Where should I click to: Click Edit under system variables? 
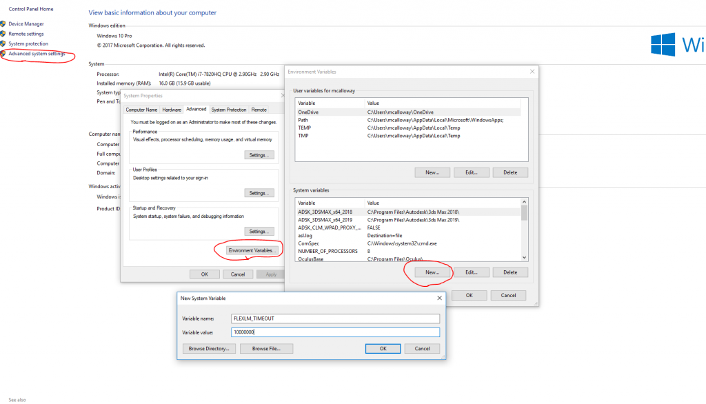click(x=471, y=272)
